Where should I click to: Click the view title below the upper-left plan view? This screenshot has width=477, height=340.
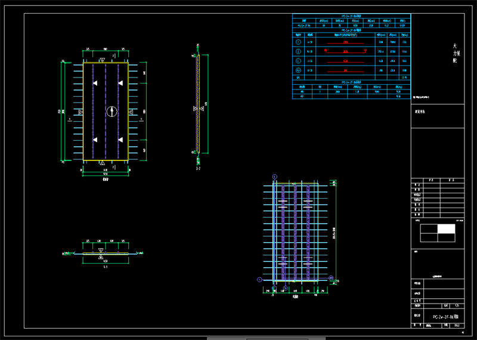point(106,180)
